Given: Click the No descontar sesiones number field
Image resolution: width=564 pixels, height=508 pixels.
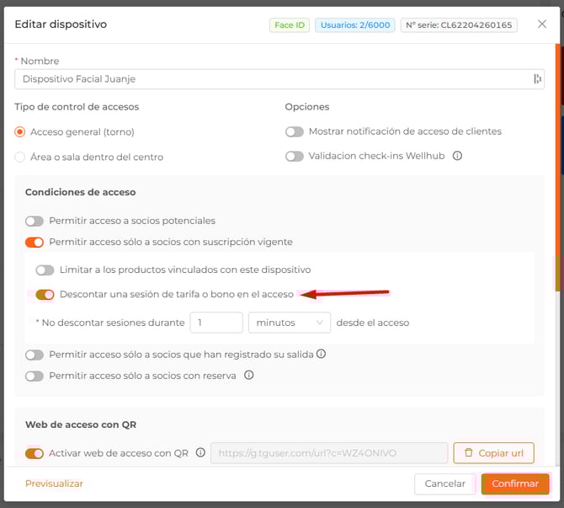Looking at the screenshot, I should (x=215, y=323).
